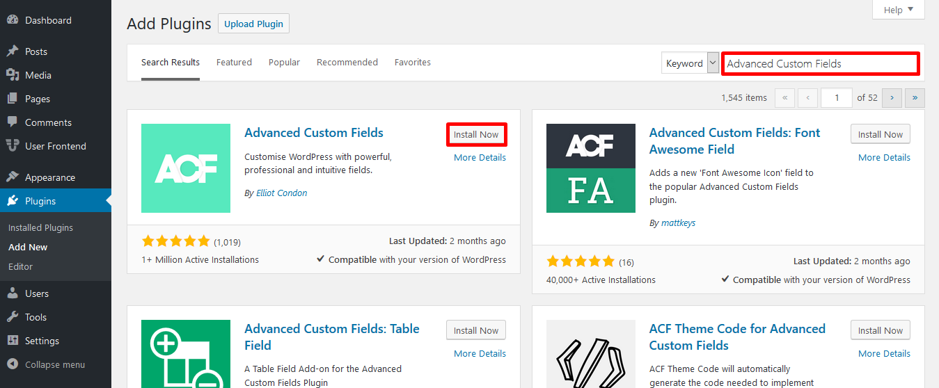Screen dimensions: 939x388
Task: Jump to last page of results
Action: tap(915, 98)
